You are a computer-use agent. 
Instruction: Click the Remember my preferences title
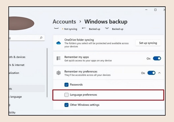(x=81, y=71)
